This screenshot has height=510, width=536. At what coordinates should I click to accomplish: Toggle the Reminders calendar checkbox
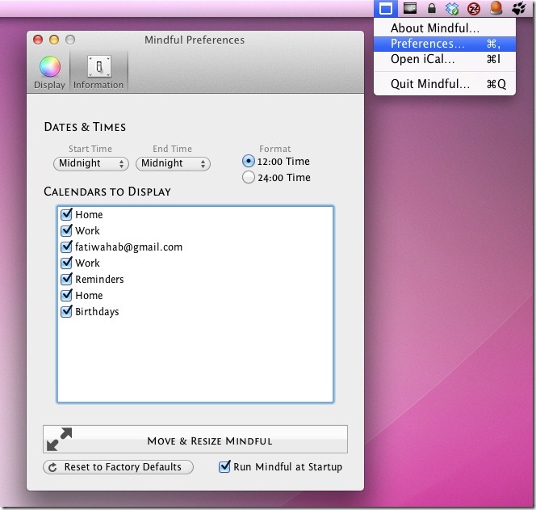click(66, 279)
